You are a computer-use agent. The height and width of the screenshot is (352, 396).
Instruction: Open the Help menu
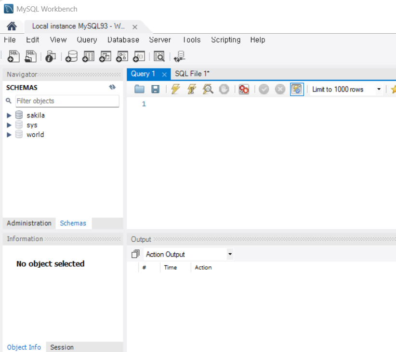pos(258,39)
